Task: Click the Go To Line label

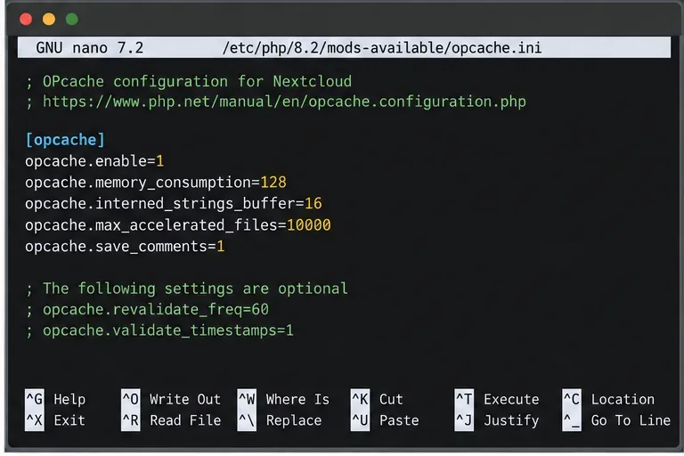Action: click(631, 420)
